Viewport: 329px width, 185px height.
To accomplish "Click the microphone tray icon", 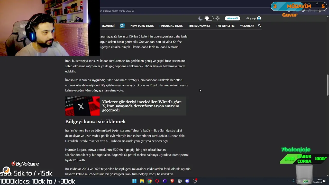I will pos(293,181).
